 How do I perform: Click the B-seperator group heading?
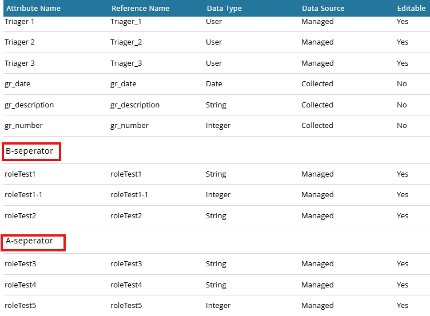pos(30,151)
